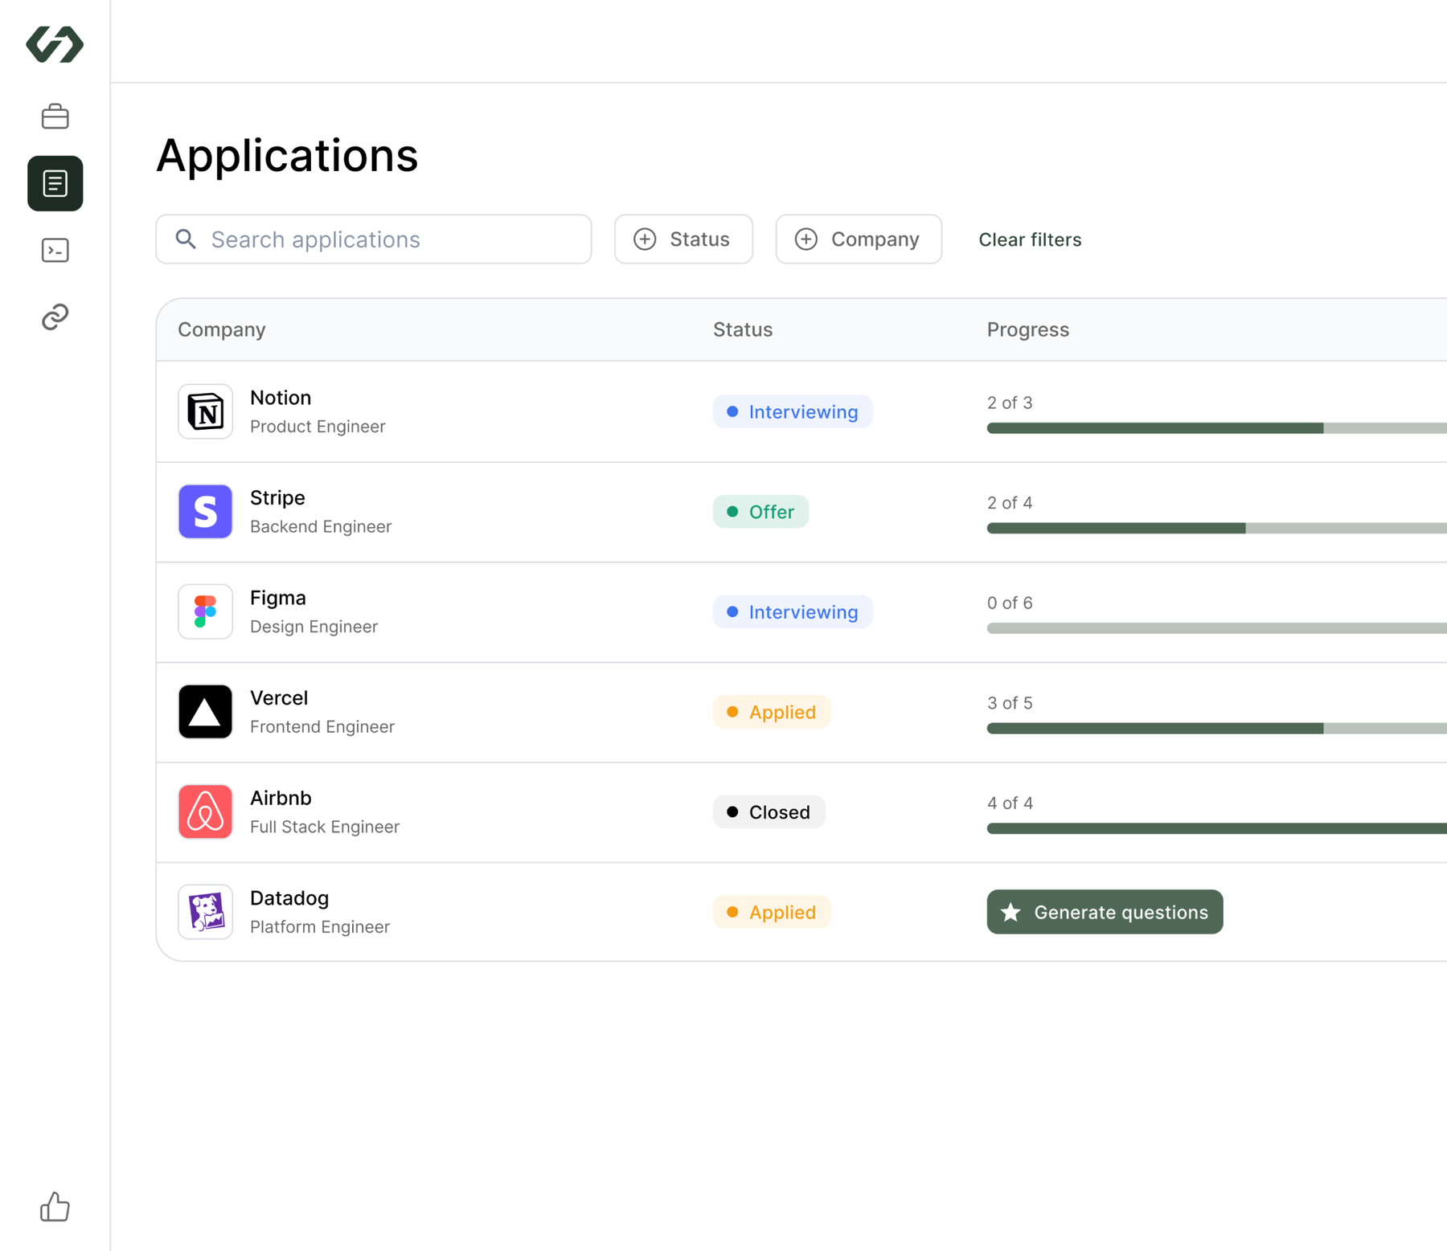The width and height of the screenshot is (1447, 1251).
Task: Click the Platform Engineer role text
Action: [x=320, y=926]
